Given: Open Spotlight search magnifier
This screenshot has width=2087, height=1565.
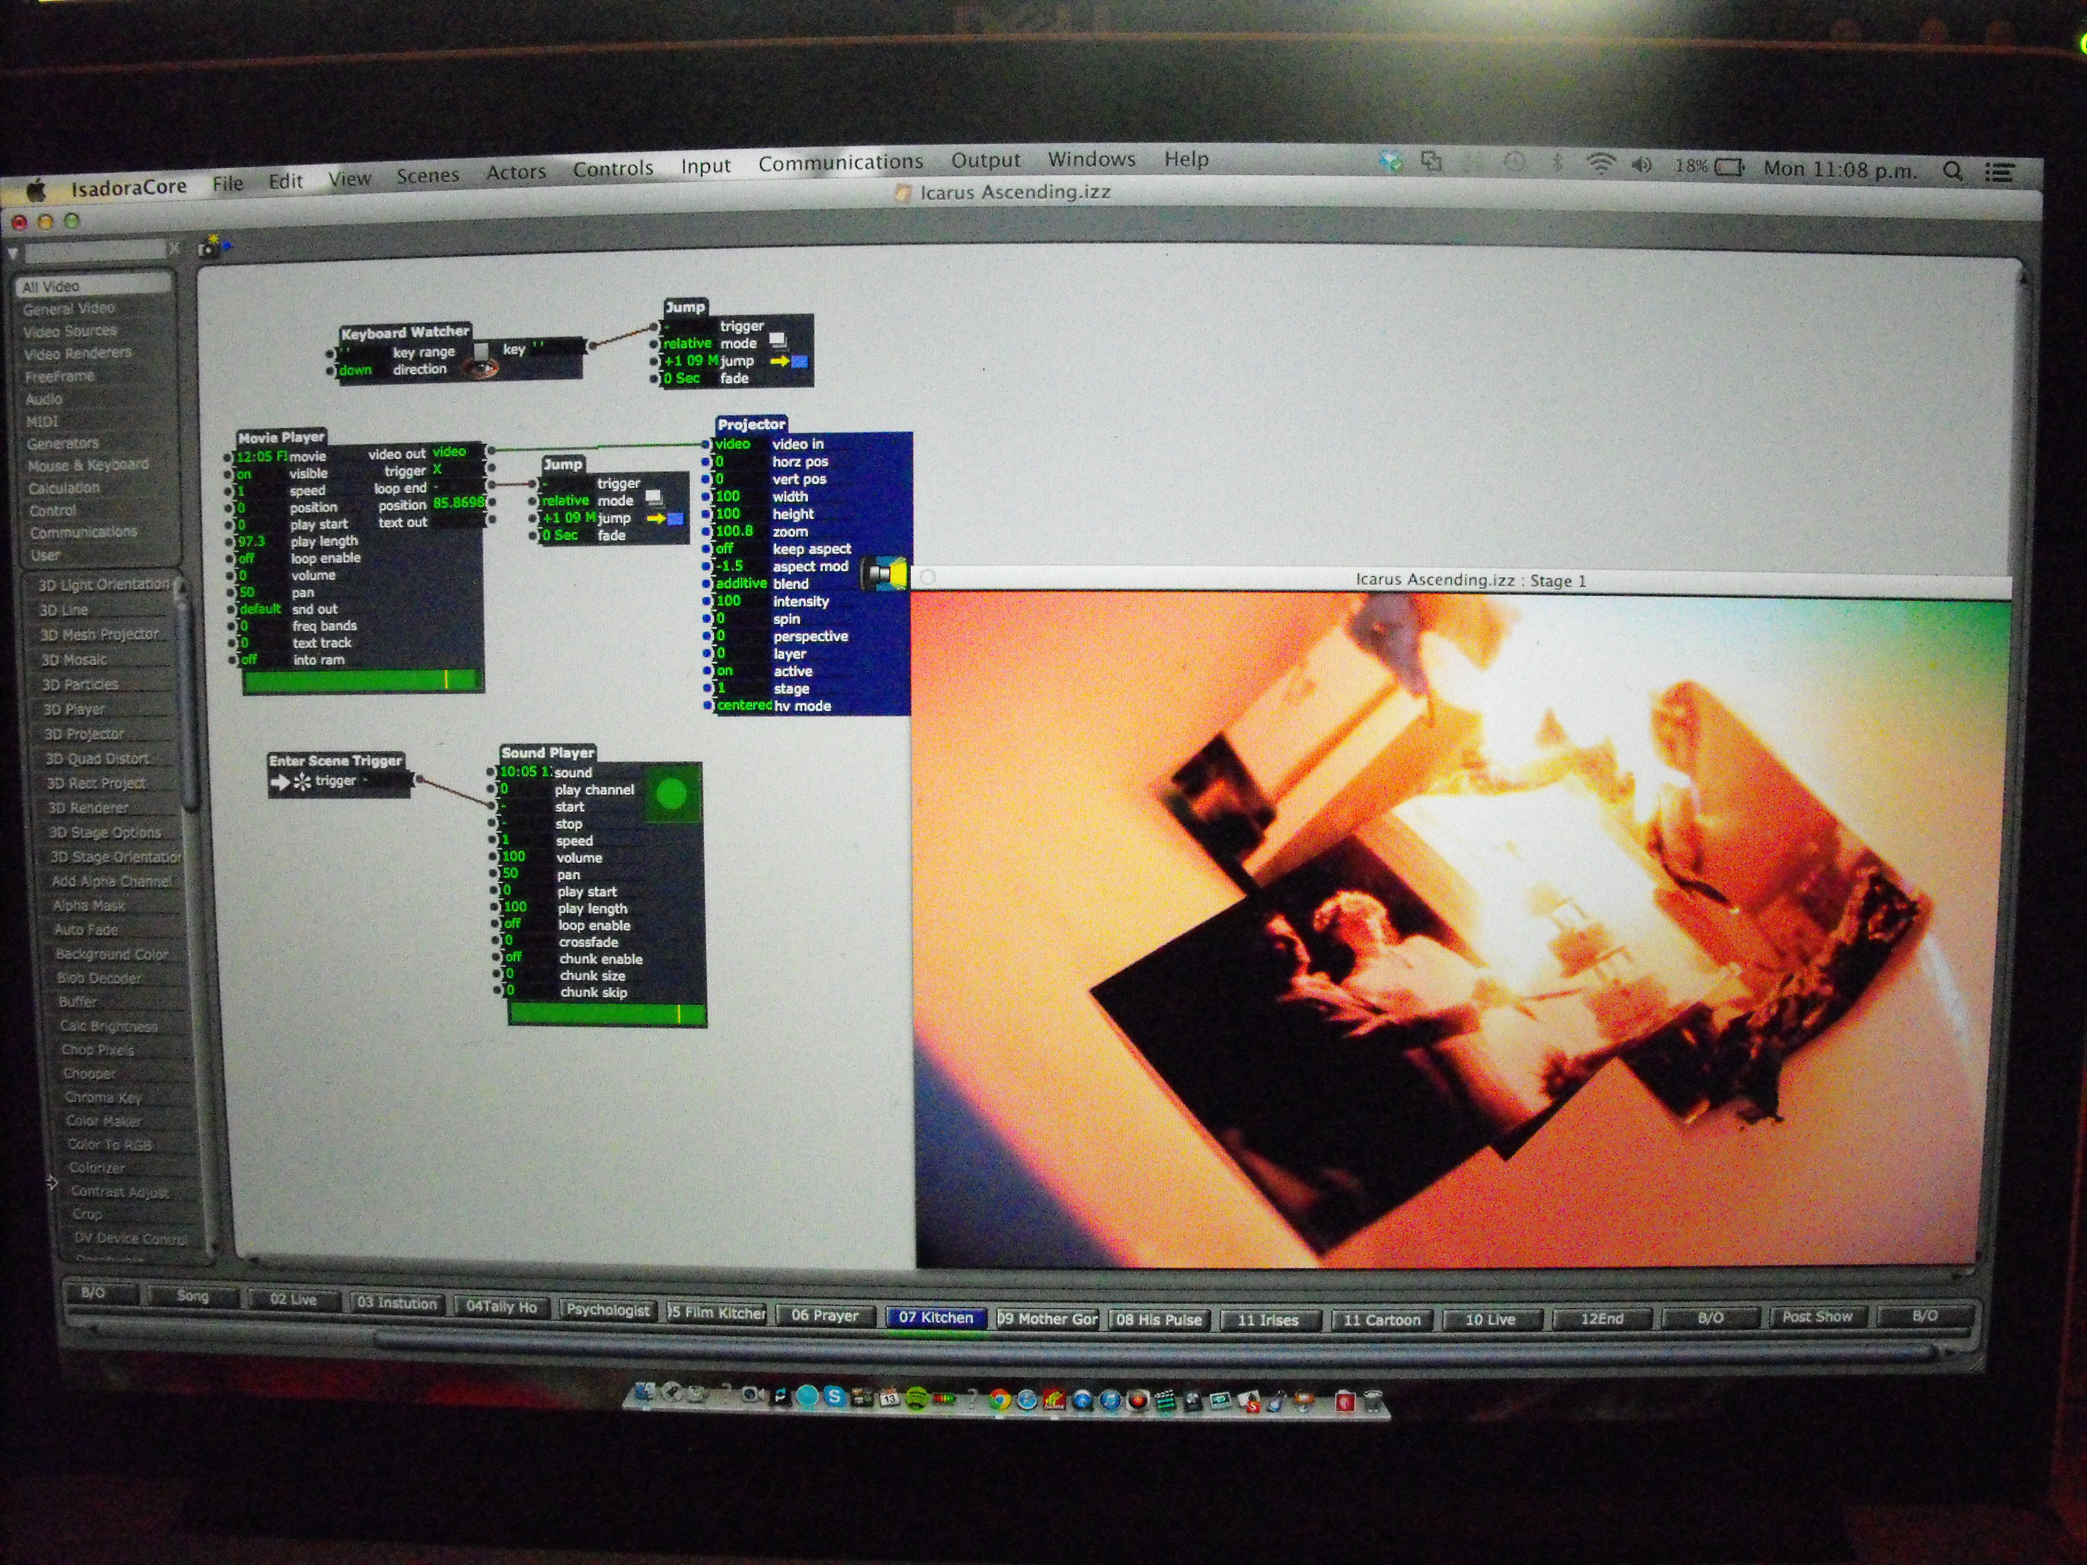Looking at the screenshot, I should 1952,171.
